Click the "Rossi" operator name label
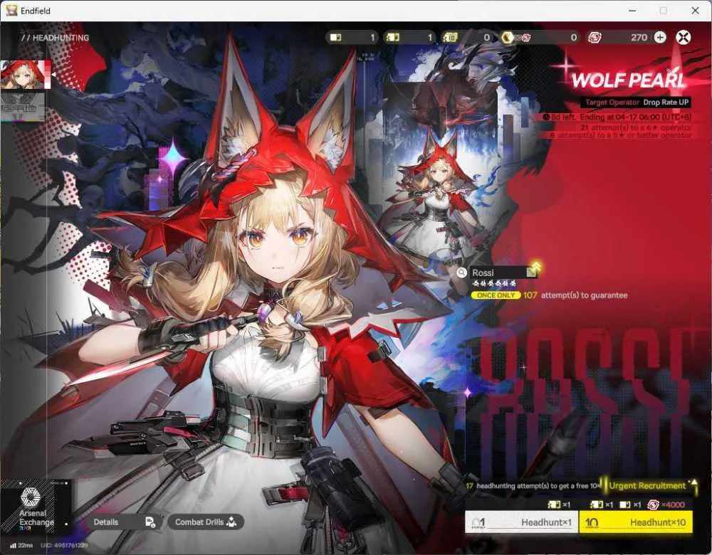Image resolution: width=712 pixels, height=555 pixels. 483,273
